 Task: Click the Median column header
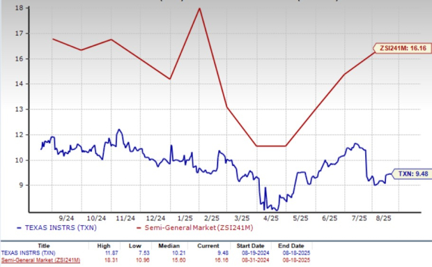pos(169,246)
